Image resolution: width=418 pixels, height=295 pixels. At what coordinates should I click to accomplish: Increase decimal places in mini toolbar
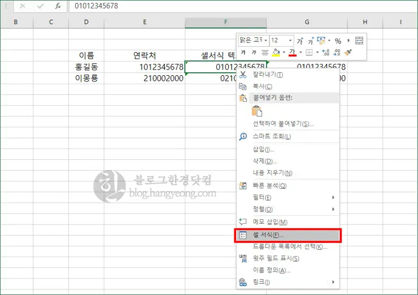click(326, 53)
